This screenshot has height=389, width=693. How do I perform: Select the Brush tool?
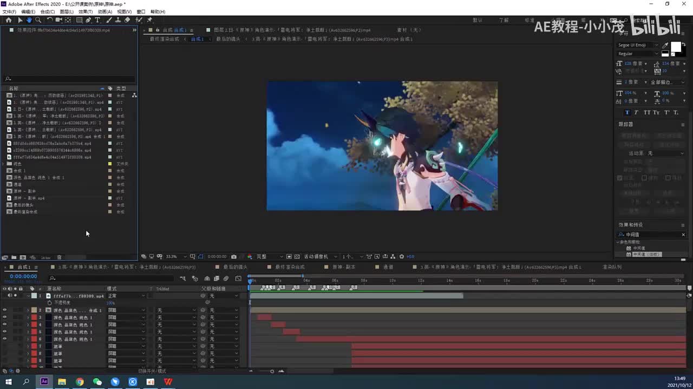click(109, 20)
